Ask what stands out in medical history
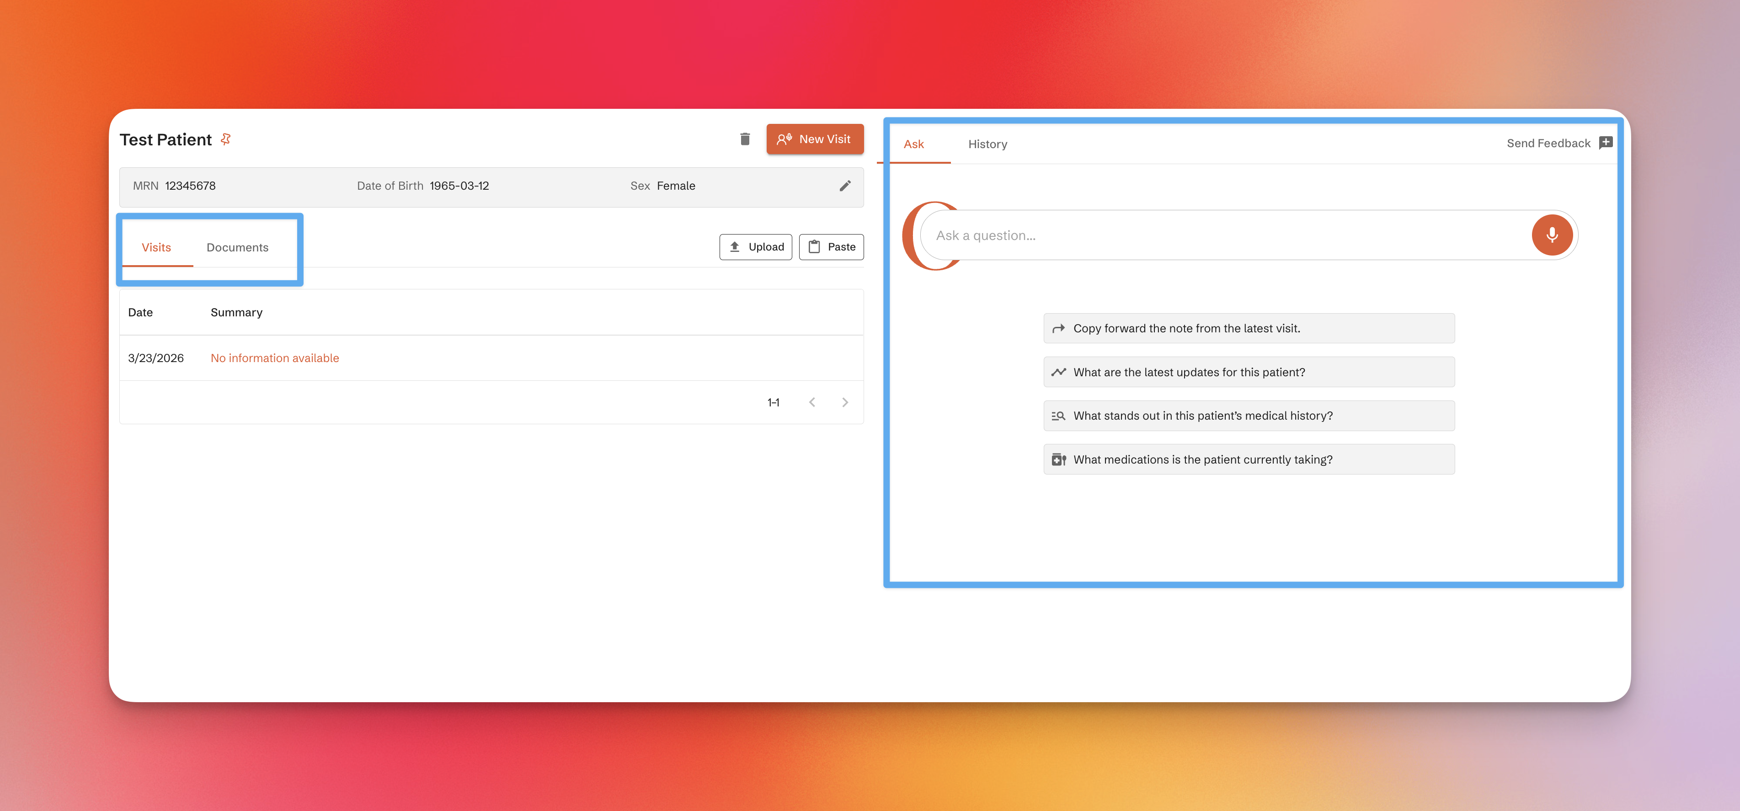Screen dimensions: 1740x811 (1248, 416)
